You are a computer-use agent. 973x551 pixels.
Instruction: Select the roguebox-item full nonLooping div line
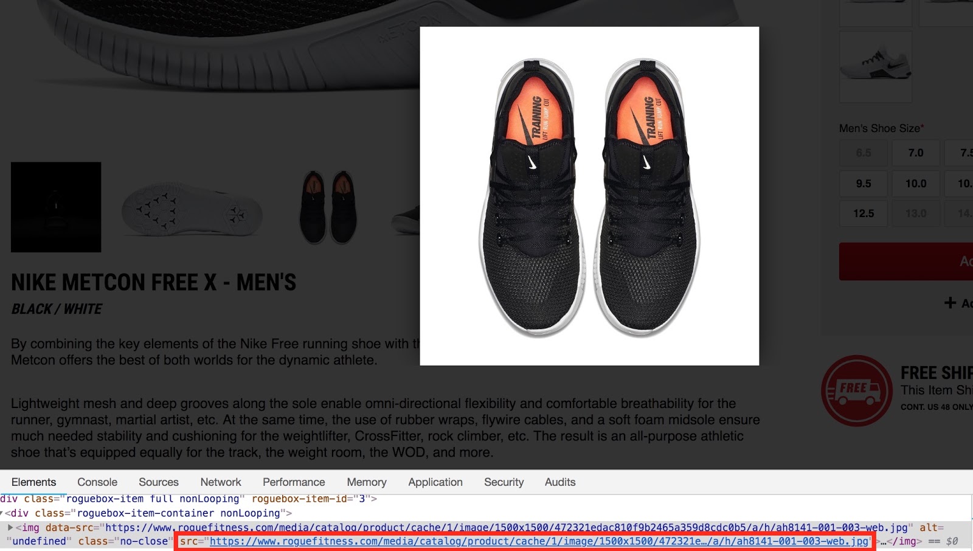tap(189, 499)
